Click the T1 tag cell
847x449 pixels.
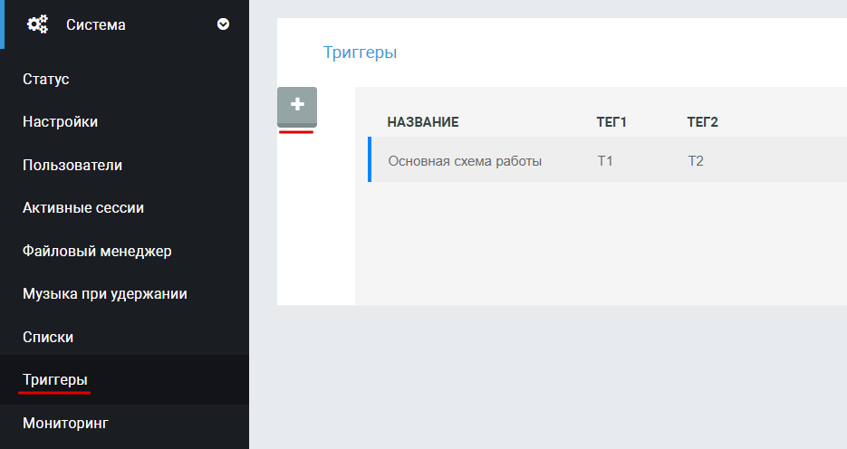[605, 161]
